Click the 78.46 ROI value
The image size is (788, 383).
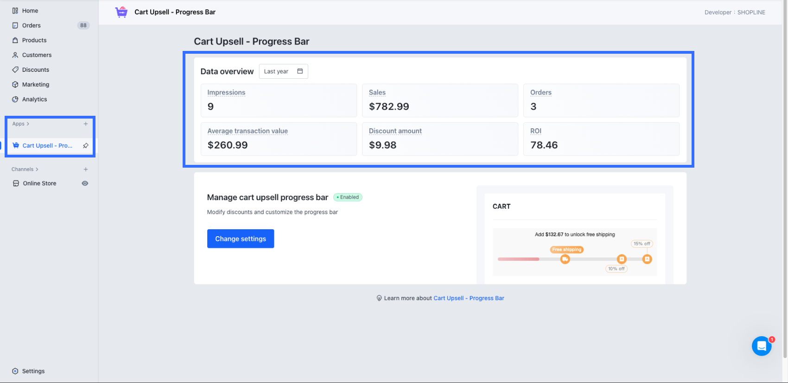click(544, 145)
